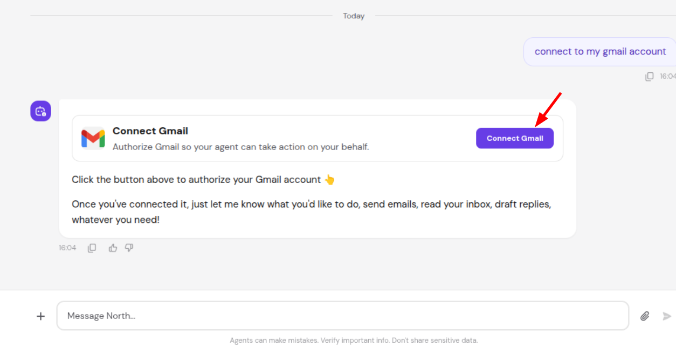Select the 'connect to my gmail account' message

(x=600, y=52)
